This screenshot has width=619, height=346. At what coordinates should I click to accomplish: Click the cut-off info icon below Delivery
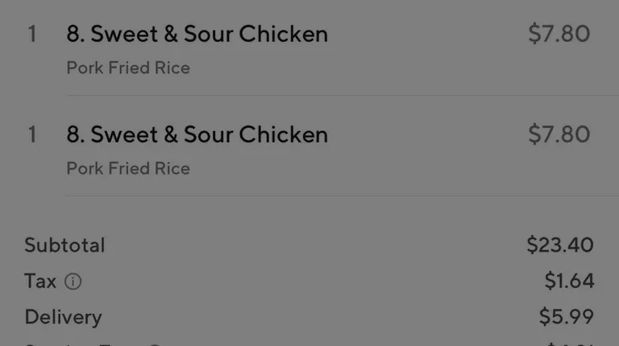coord(156,344)
